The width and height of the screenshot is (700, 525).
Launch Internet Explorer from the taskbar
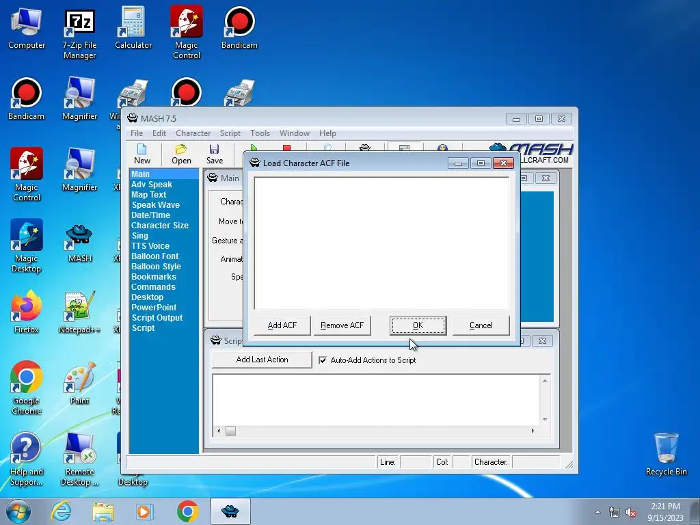pyautogui.click(x=60, y=511)
